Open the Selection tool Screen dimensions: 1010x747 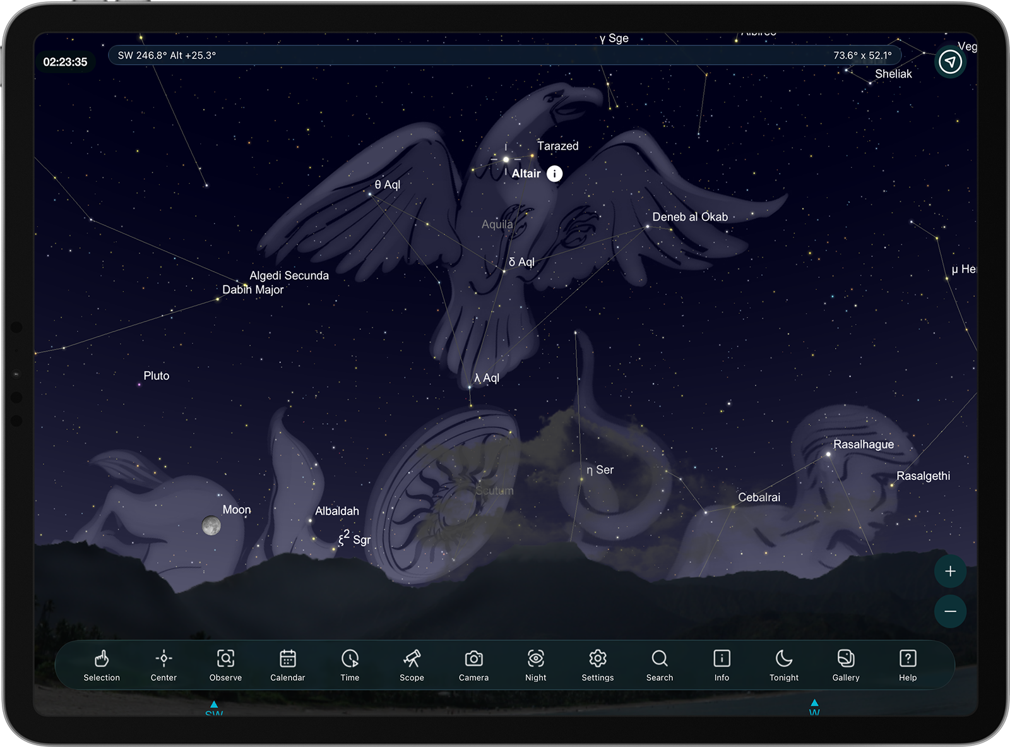coord(102,665)
